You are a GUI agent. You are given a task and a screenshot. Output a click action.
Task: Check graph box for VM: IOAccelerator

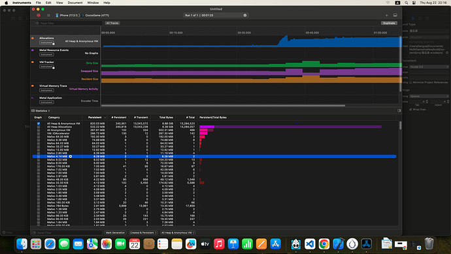click(39, 134)
